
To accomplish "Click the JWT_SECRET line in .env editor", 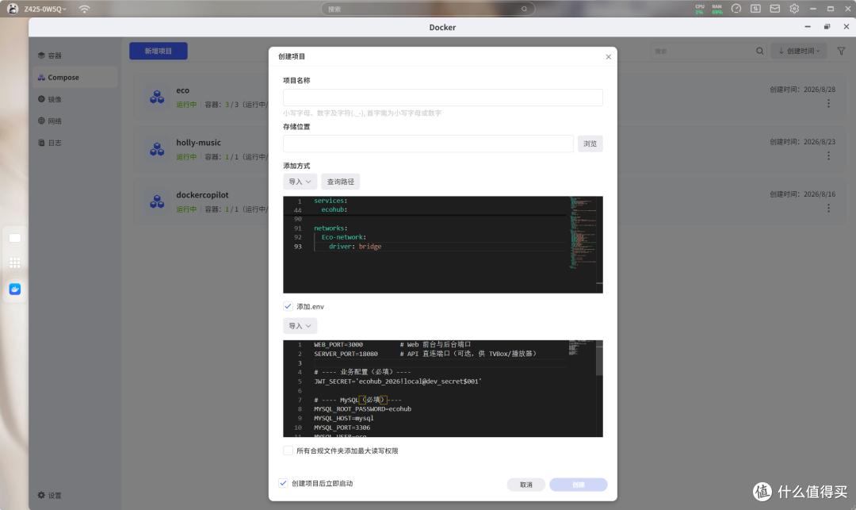I will pyautogui.click(x=397, y=382).
